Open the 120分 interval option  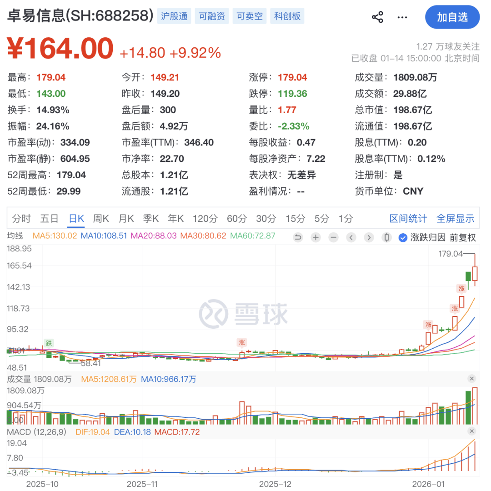click(x=205, y=219)
